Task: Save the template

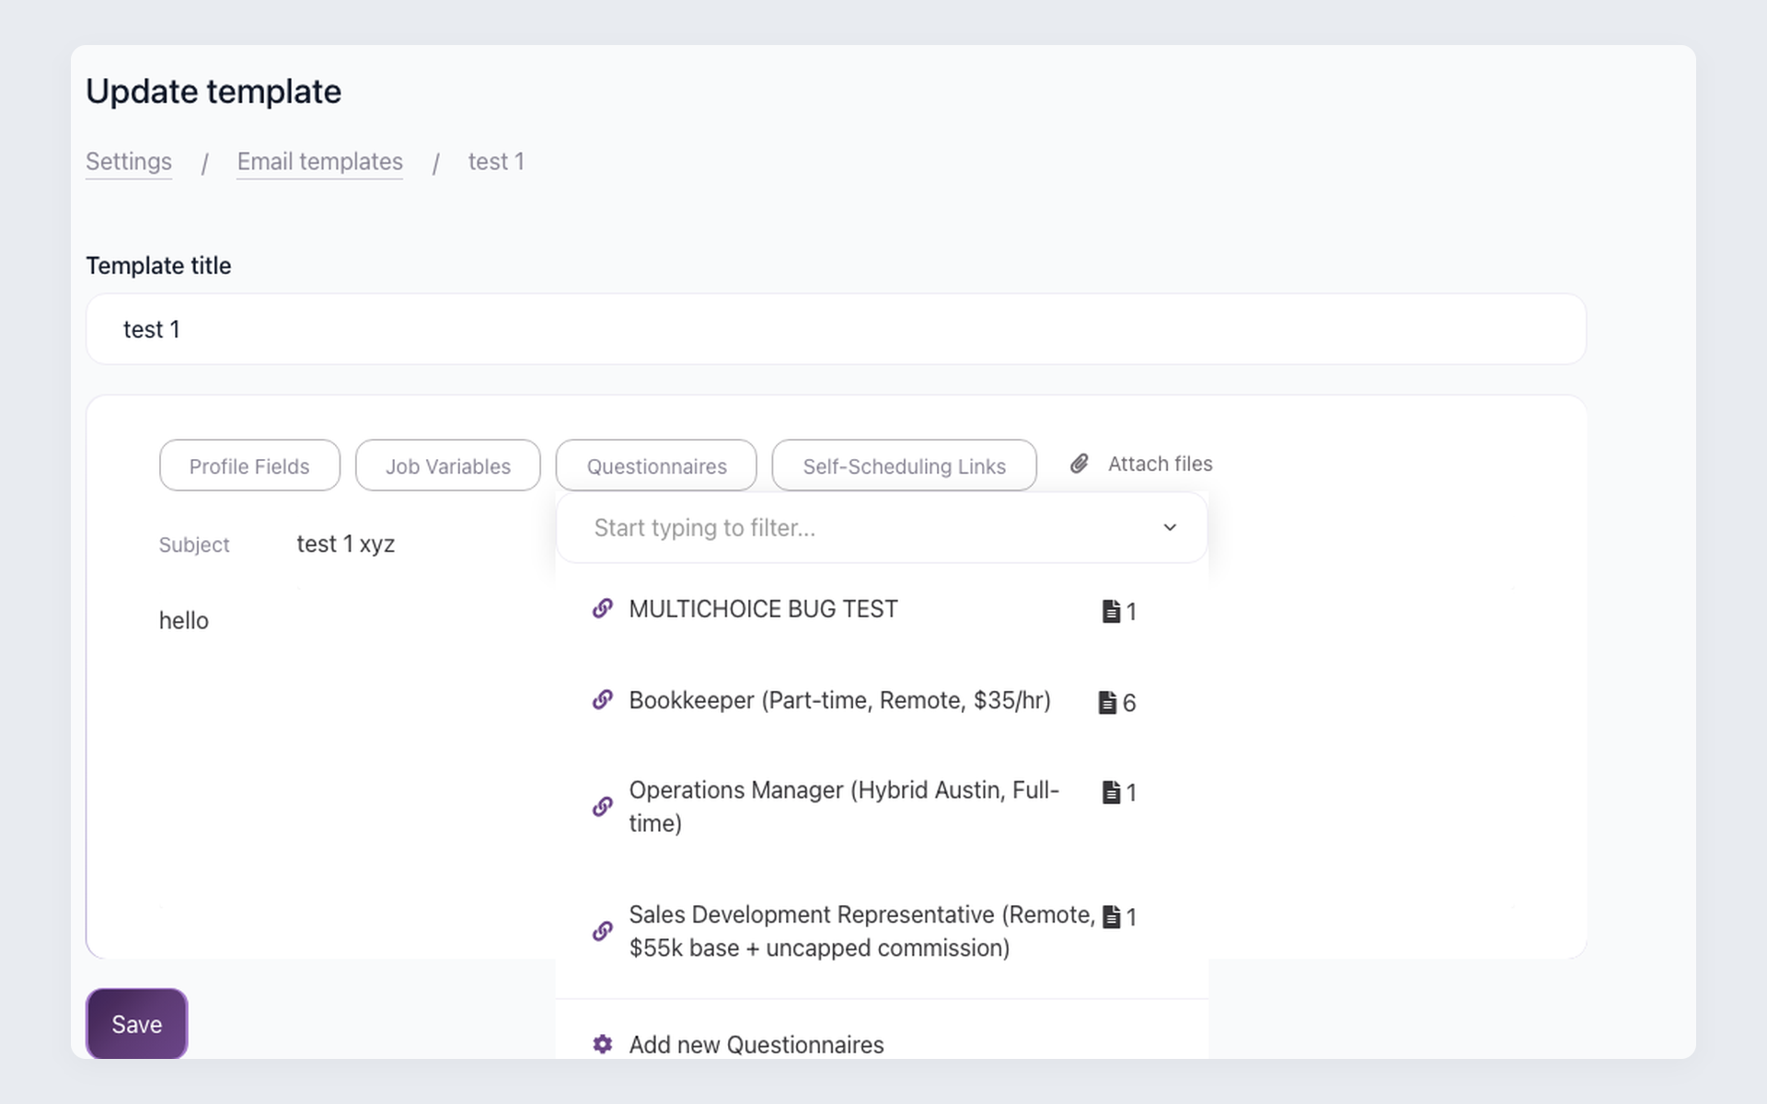Action: tap(136, 1024)
